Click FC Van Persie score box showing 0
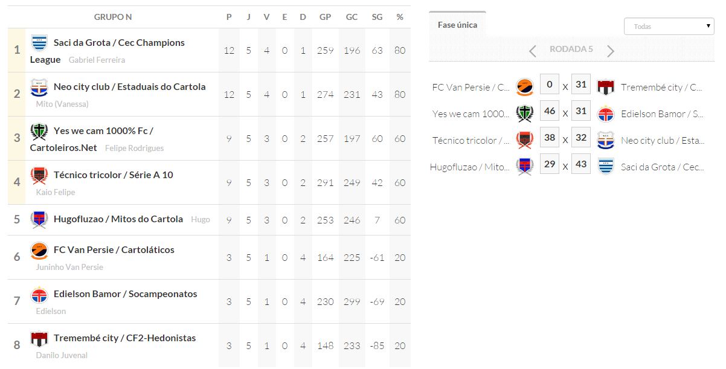The width and height of the screenshot is (726, 369). [549, 85]
